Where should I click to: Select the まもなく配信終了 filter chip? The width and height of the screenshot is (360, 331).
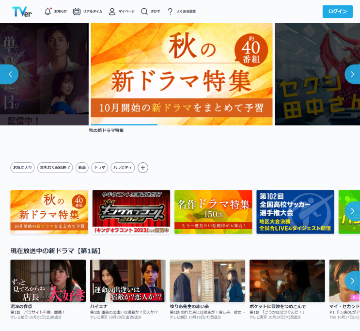[x=55, y=168]
